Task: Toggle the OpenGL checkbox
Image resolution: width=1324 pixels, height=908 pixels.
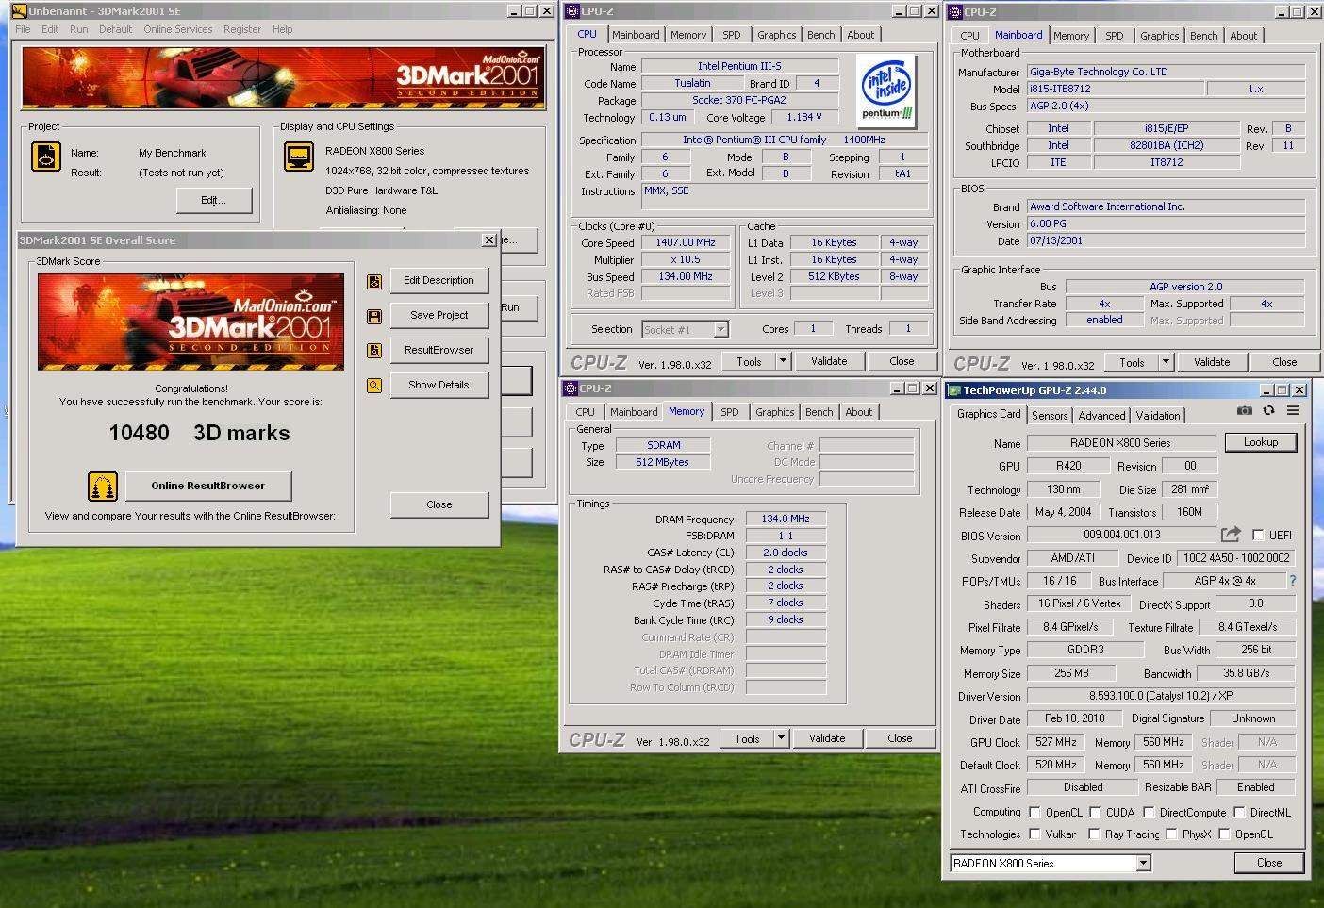Action: click(1224, 834)
